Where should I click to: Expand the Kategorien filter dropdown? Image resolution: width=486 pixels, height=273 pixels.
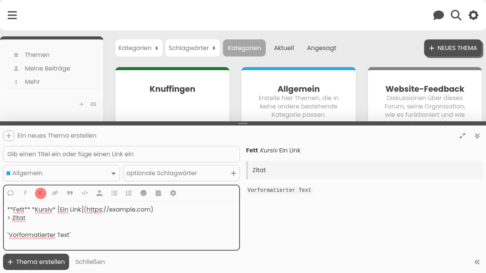pos(139,48)
